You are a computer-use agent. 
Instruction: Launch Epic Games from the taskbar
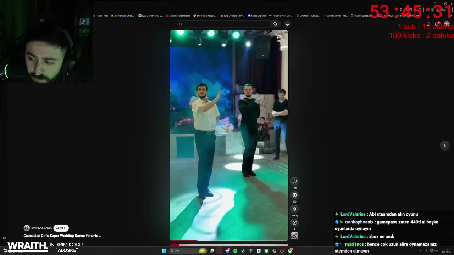pyautogui.click(x=251, y=251)
